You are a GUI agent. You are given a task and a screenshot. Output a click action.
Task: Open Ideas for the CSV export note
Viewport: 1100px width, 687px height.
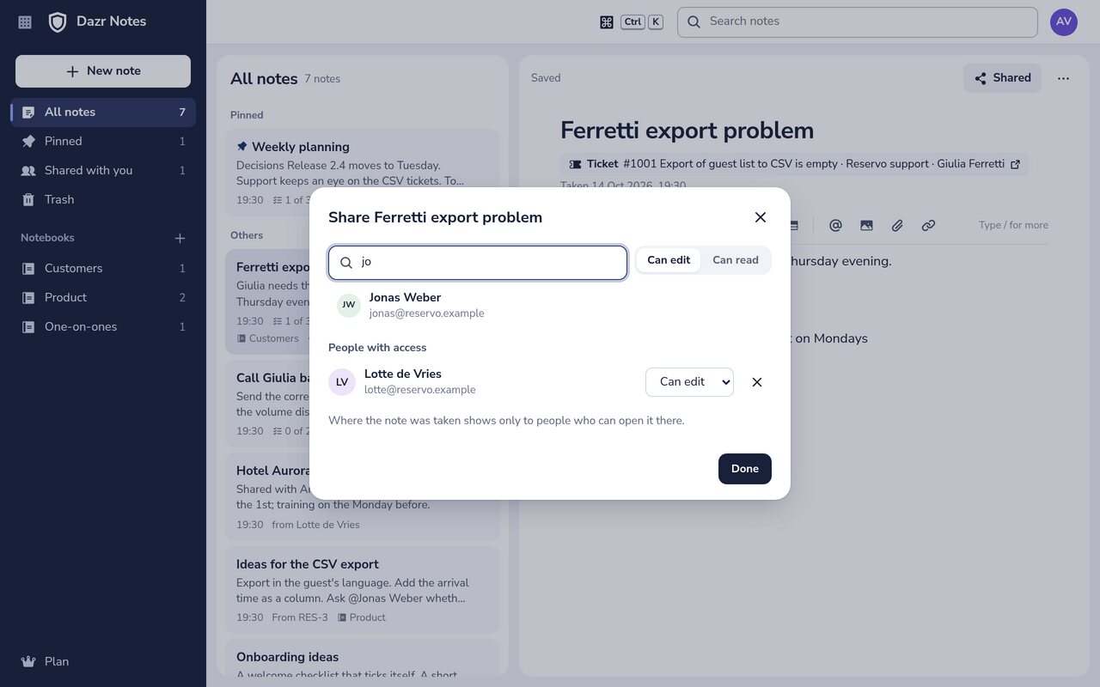(363, 589)
